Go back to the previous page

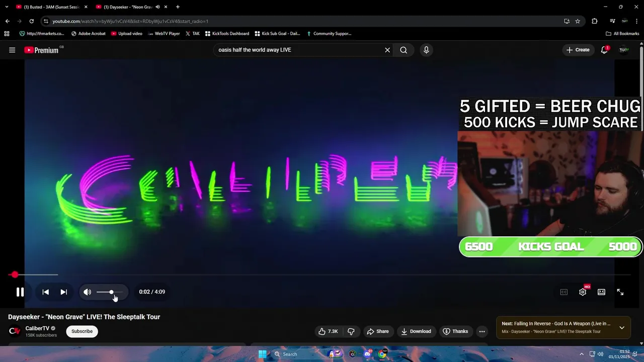pyautogui.click(x=8, y=21)
